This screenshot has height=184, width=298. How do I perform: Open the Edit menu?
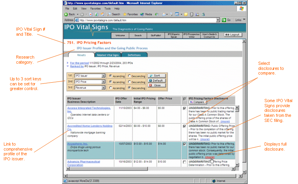(75, 9)
